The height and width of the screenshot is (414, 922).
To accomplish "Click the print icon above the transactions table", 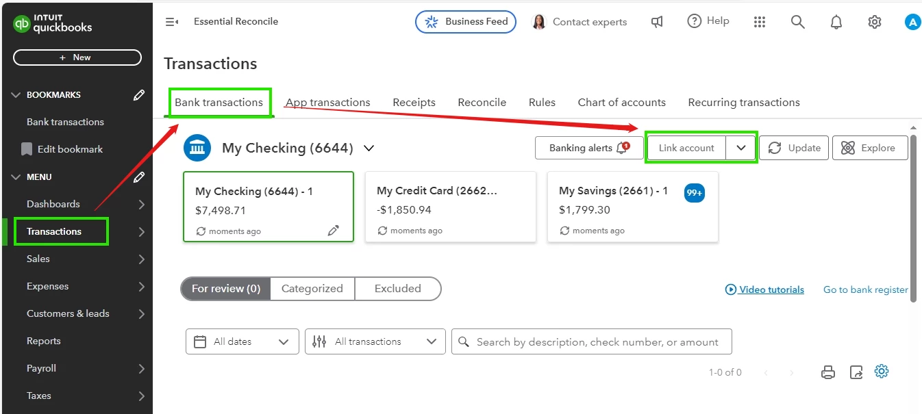I will [x=828, y=372].
